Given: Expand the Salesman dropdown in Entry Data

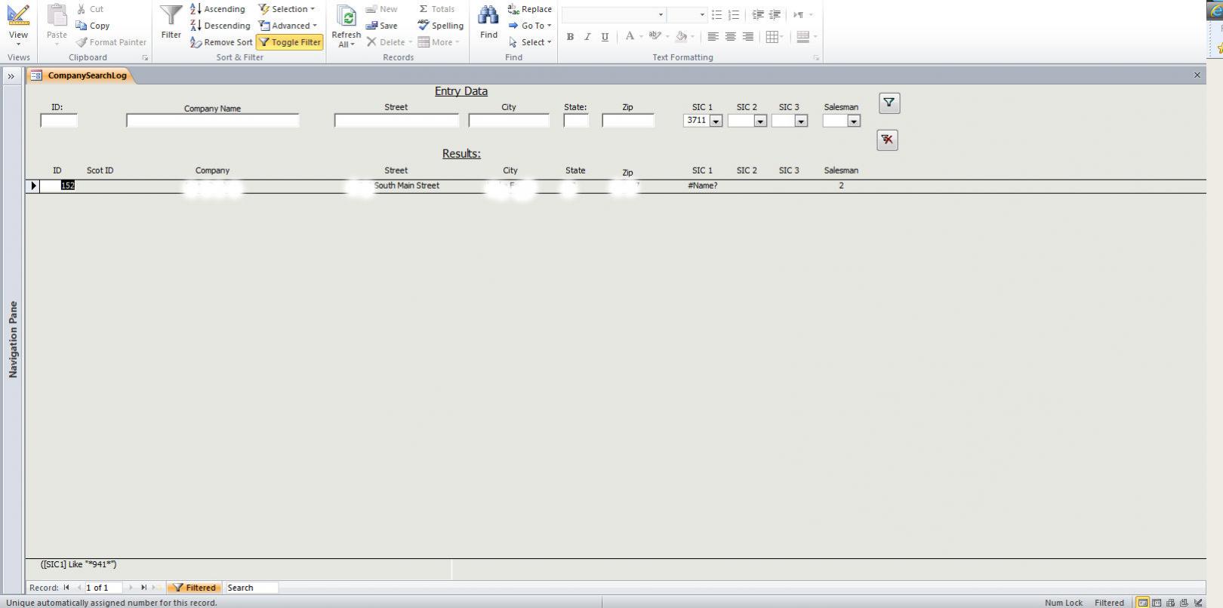Looking at the screenshot, I should [x=854, y=121].
